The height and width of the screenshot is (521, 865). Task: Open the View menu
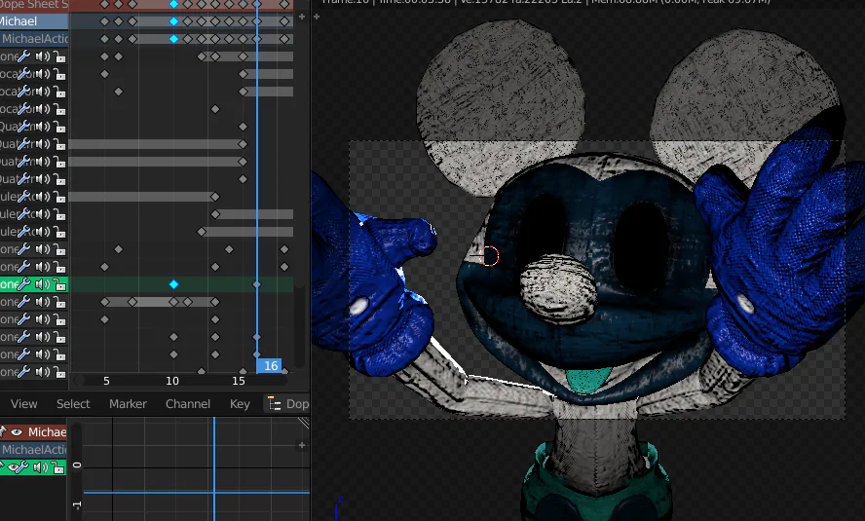[23, 404]
